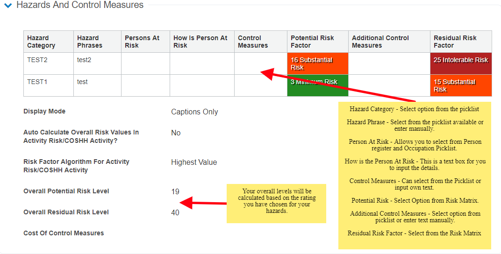Click the Residual Risk Factor column header
This screenshot has height=254, width=501.
click(455, 42)
